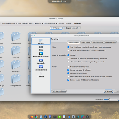Switch to the kvthemes Dolphin tab
The width and height of the screenshot is (119, 119).
point(56,28)
